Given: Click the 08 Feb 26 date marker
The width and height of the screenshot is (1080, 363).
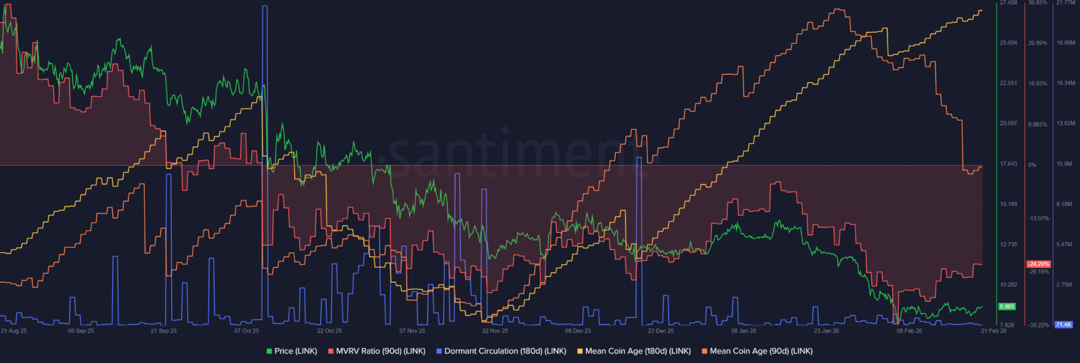Looking at the screenshot, I should (909, 331).
